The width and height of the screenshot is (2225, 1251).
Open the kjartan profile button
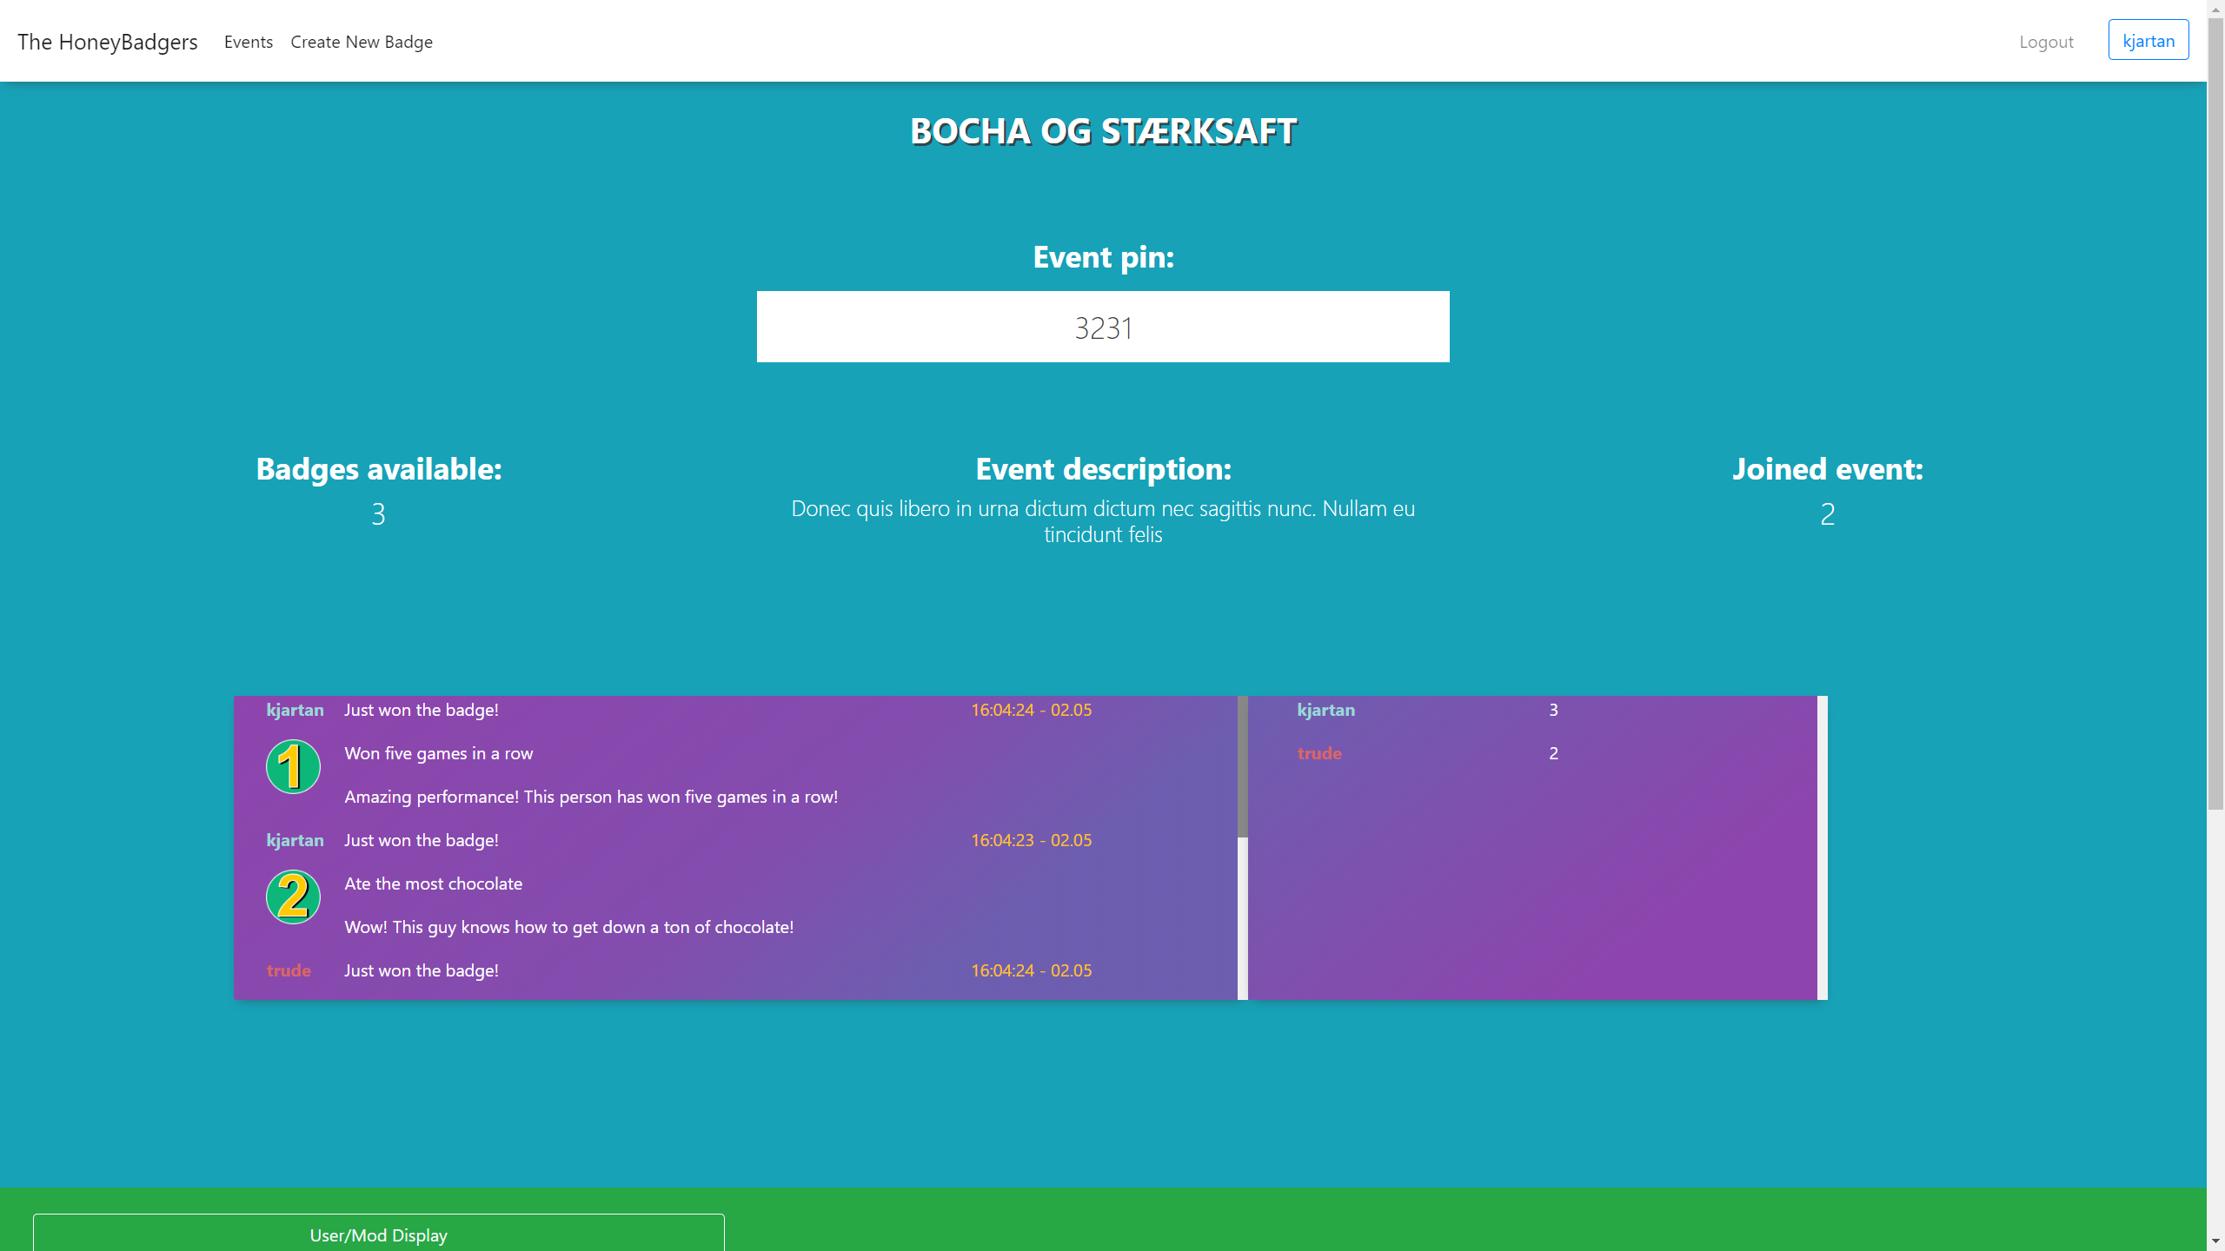pyautogui.click(x=2148, y=41)
